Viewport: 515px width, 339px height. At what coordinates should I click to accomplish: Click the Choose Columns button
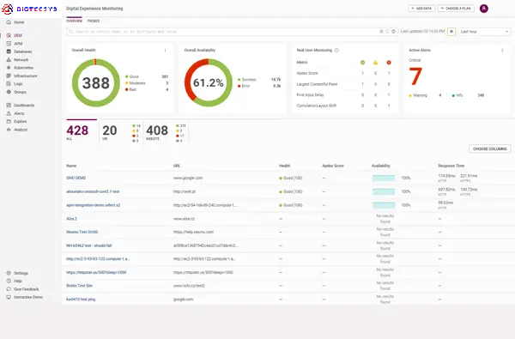coord(490,148)
